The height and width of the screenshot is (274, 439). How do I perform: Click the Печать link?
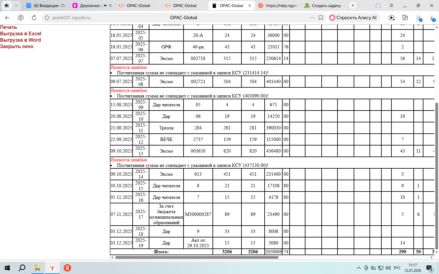(9, 27)
